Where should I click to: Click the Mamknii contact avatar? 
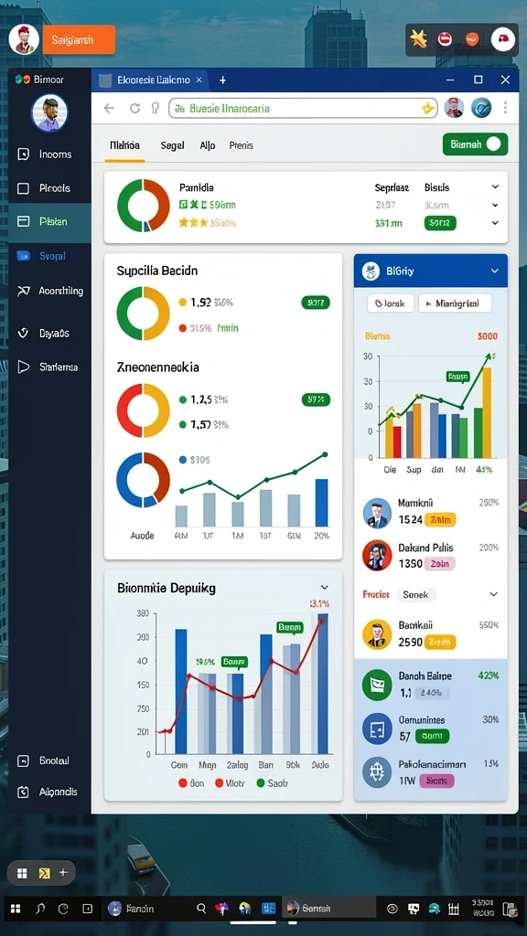click(377, 513)
